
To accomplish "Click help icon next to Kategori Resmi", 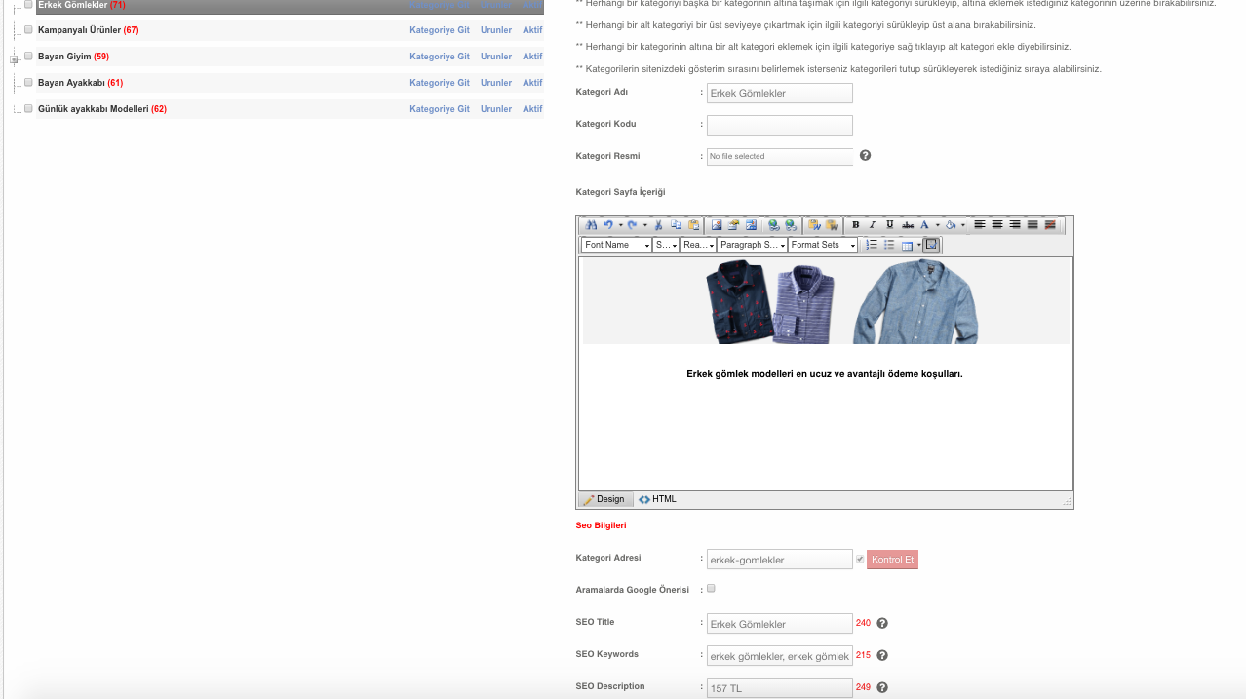I will tap(865, 155).
